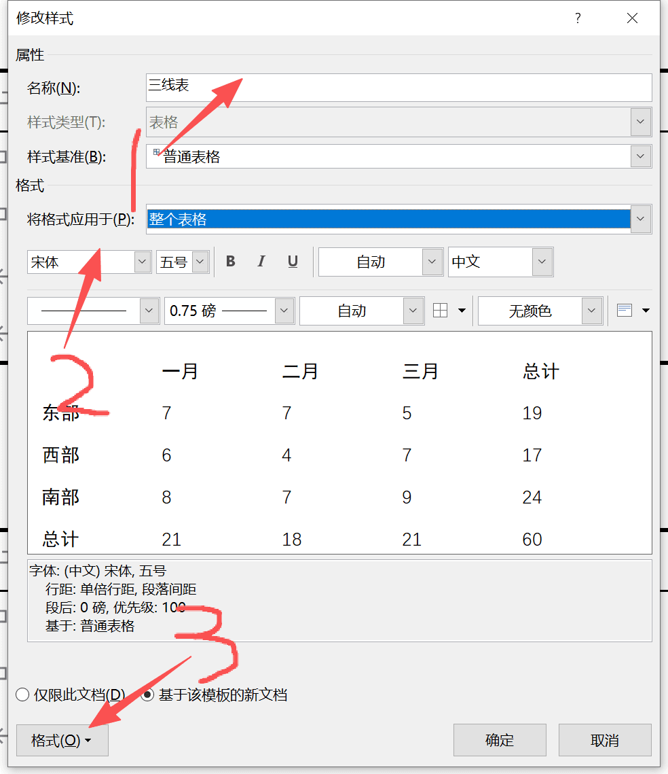Toggle bold formatting for the table style
Image resolution: width=668 pixels, height=774 pixels.
[x=230, y=262]
